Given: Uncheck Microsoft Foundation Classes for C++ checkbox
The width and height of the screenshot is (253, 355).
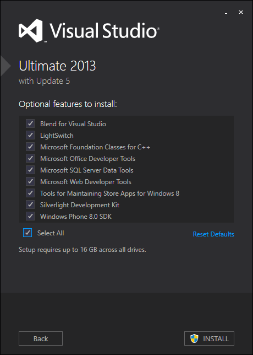Looking at the screenshot, I should pyautogui.click(x=30, y=147).
